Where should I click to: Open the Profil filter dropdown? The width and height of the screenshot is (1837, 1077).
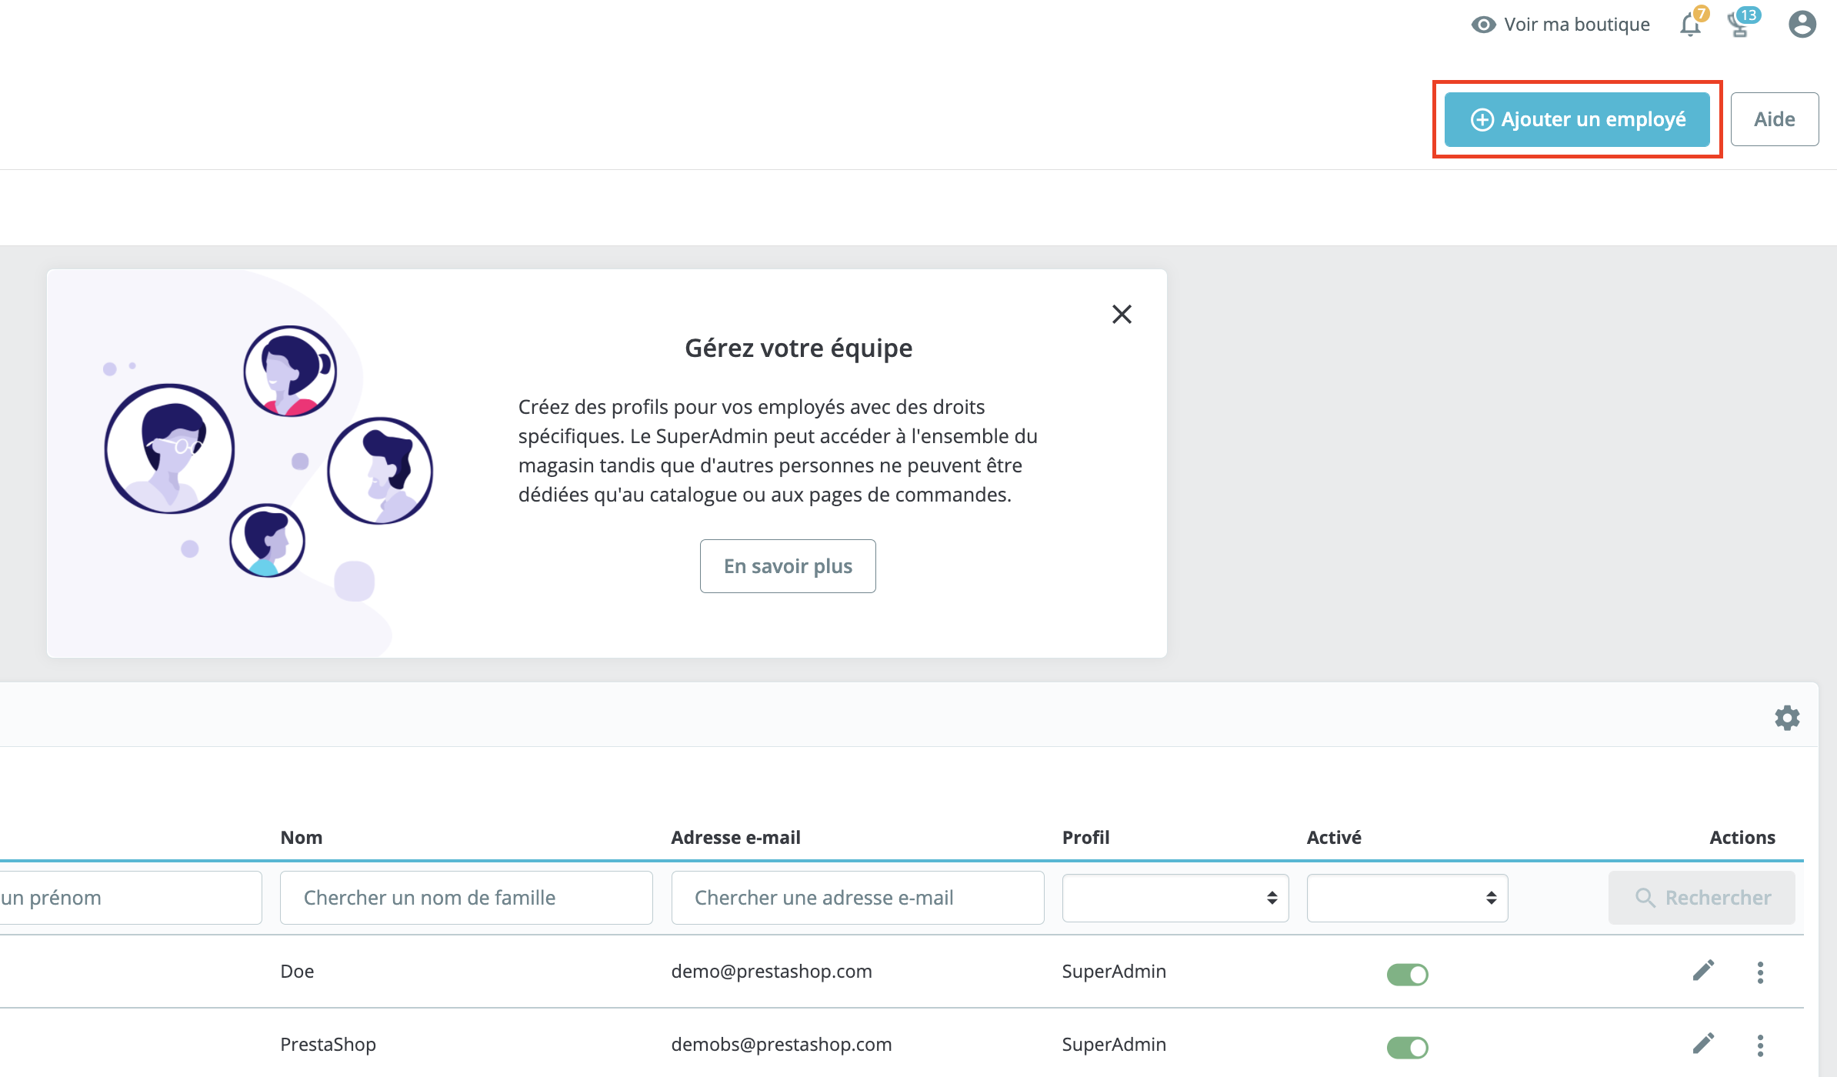1175,898
